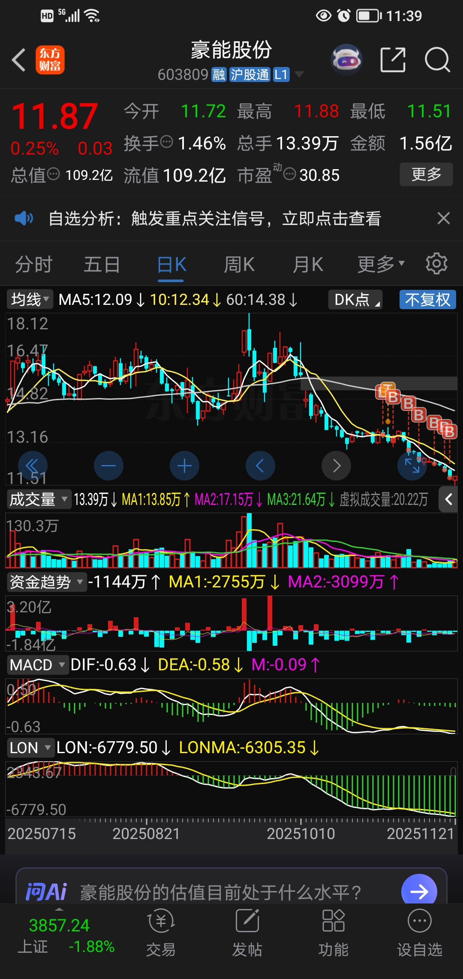Open 功能 features menu
The height and width of the screenshot is (979, 463).
333,933
